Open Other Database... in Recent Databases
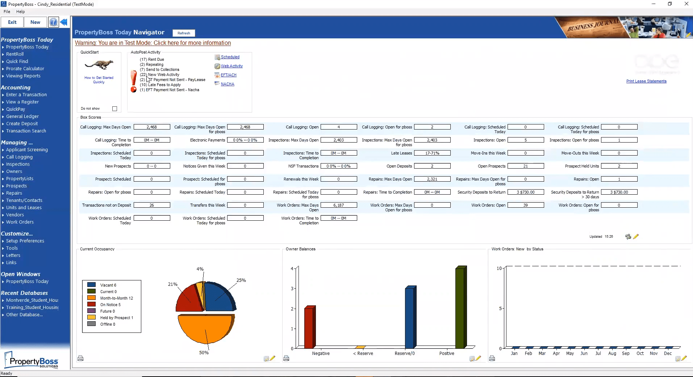This screenshot has width=693, height=377. pos(24,315)
